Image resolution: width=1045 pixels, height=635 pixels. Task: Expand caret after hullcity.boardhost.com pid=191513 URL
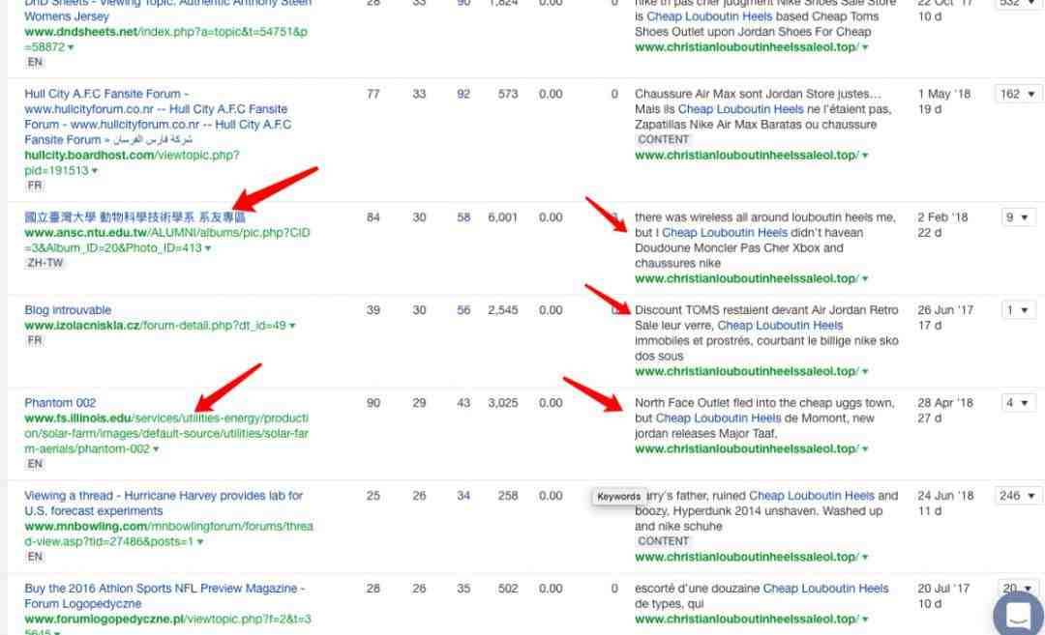pos(95,171)
